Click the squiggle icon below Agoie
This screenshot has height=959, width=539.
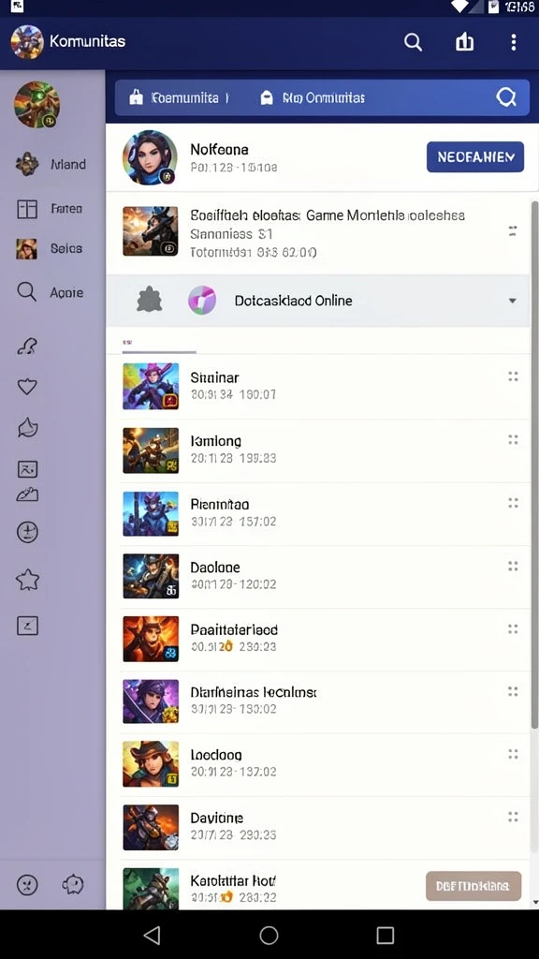pyautogui.click(x=27, y=347)
